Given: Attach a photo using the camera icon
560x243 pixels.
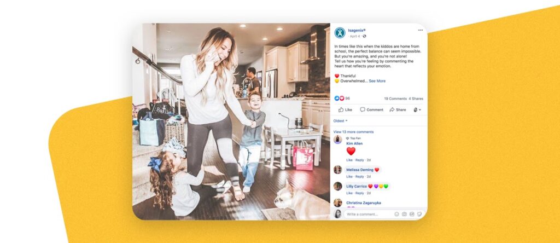Looking at the screenshot, I should (x=404, y=214).
